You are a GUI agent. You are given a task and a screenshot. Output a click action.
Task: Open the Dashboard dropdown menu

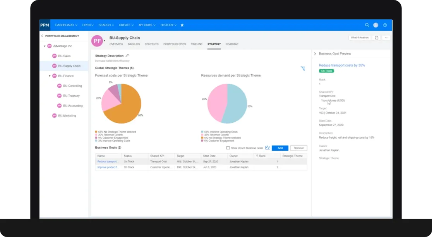click(65, 25)
